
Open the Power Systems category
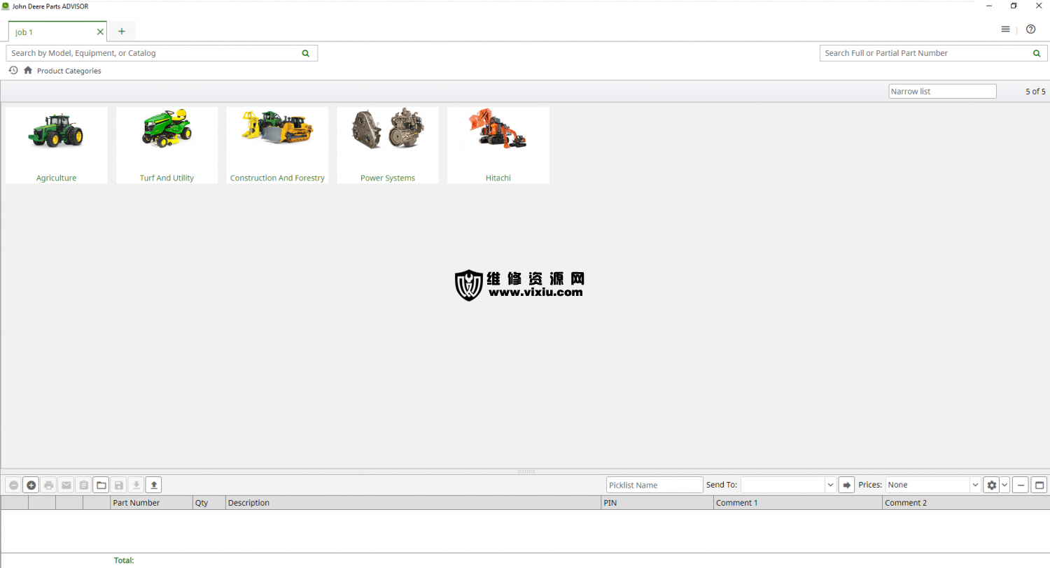pos(388,145)
